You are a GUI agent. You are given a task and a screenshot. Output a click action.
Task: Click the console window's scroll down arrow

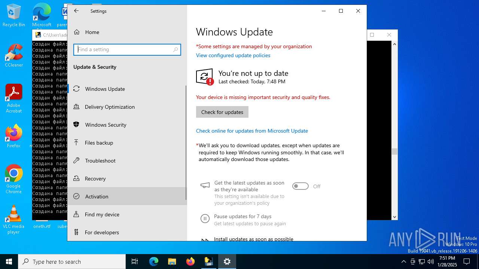394,217
